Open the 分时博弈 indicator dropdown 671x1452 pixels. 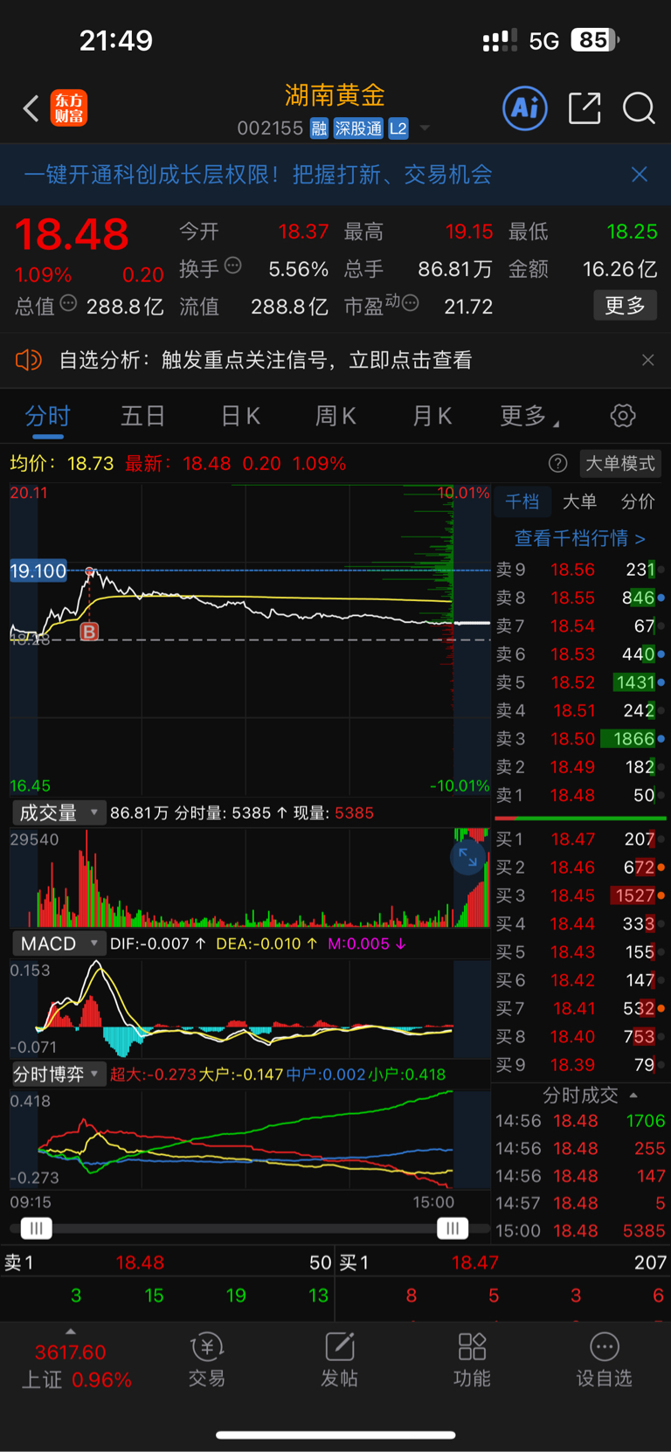point(58,1075)
